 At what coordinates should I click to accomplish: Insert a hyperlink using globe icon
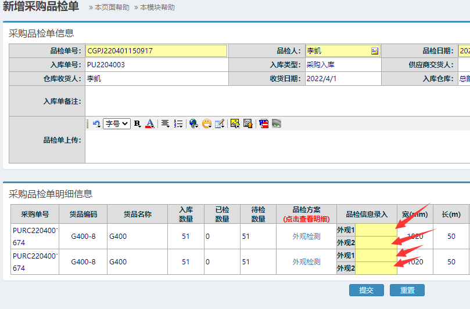[x=194, y=123]
